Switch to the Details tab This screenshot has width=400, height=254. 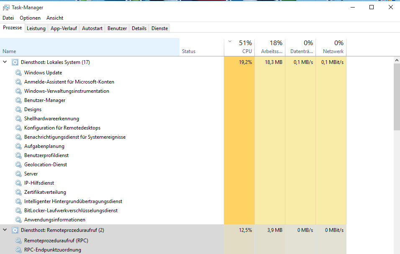click(x=139, y=28)
